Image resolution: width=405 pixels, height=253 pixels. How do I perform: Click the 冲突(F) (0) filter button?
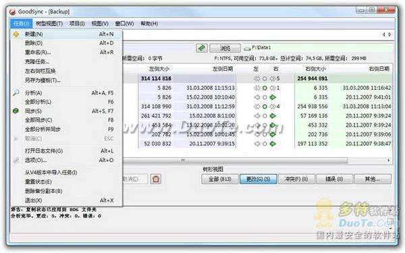[296, 179]
